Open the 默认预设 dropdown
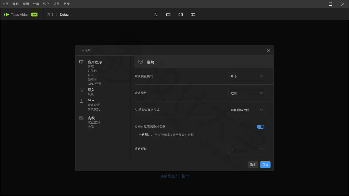Viewport: 349px width, 196px height. tap(247, 149)
